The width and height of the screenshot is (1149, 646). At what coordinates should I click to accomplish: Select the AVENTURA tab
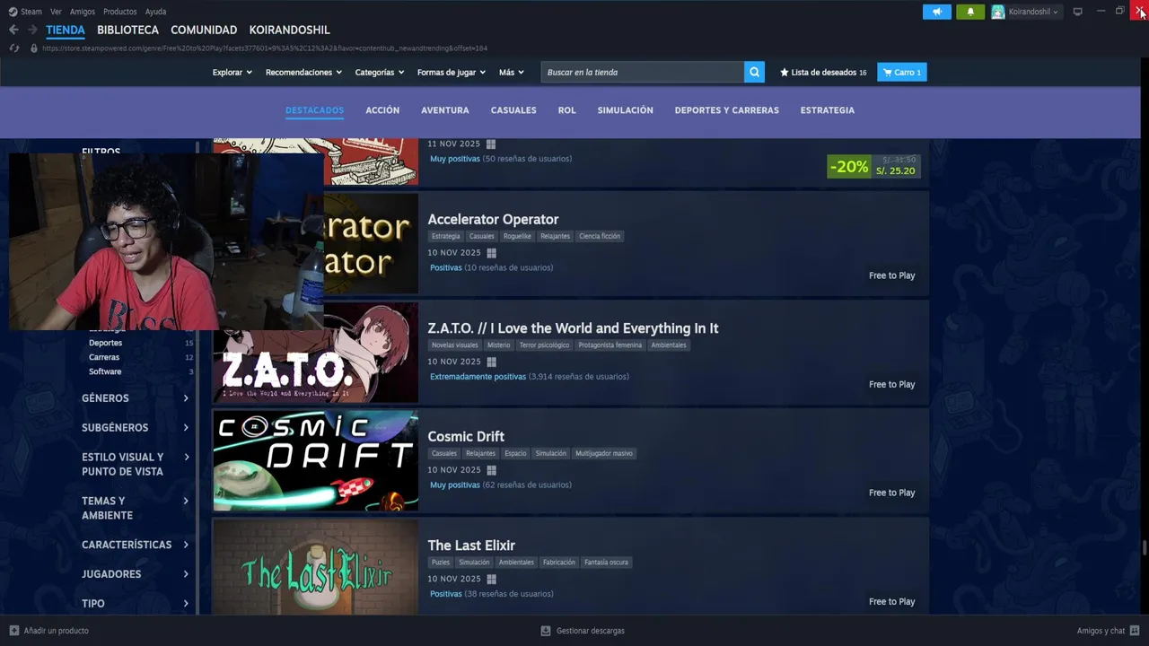(x=445, y=110)
